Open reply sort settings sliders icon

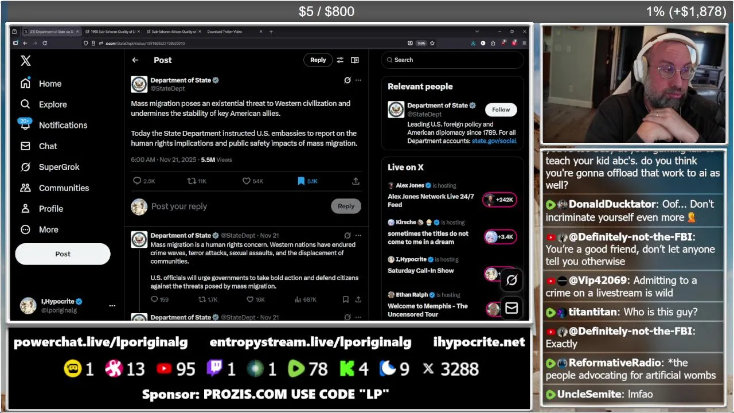[x=340, y=60]
